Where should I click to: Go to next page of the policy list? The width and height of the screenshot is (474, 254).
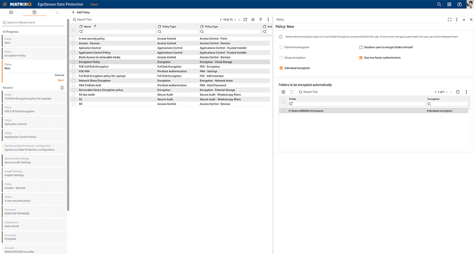(239, 19)
